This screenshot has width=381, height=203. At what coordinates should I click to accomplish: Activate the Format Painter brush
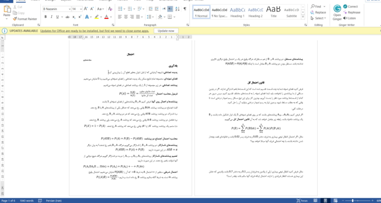pos(25,19)
